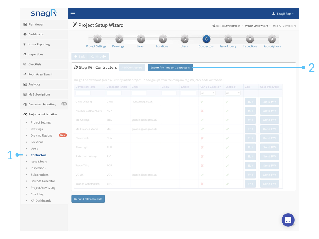Screen dimensions: 319x239
Task: Focus Contractor Initials filter field
Action: (114, 93)
